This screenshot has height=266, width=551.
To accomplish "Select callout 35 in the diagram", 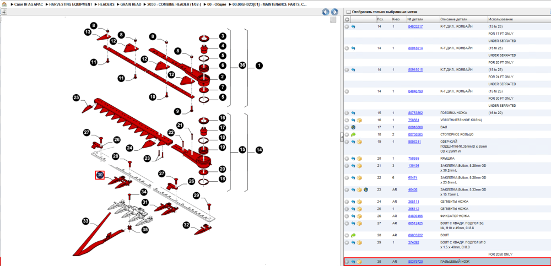I will coord(145,230).
